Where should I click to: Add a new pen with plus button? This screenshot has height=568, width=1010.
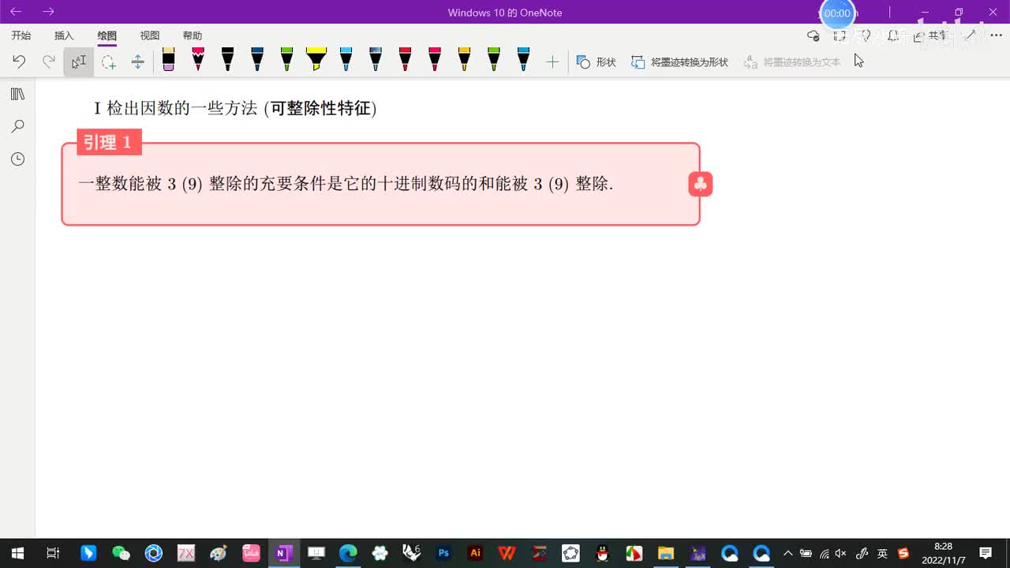click(x=552, y=62)
